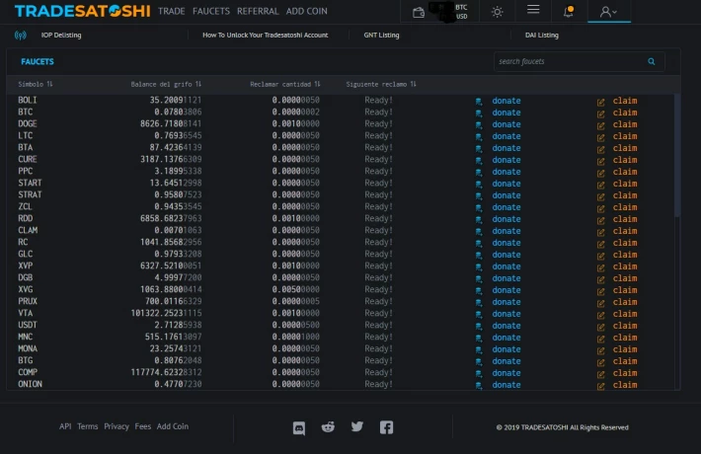Screen dimensions: 701x454
Task: Open the TRADE menu
Action: click(x=171, y=11)
